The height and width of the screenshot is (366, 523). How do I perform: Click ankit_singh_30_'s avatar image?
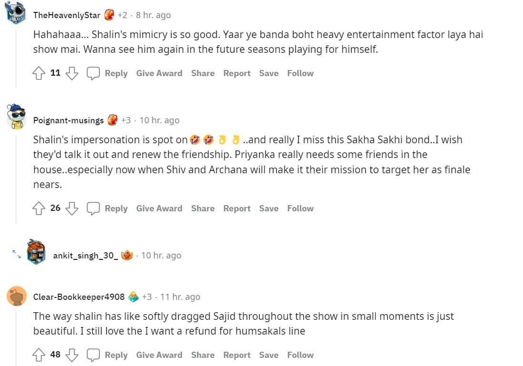click(36, 253)
